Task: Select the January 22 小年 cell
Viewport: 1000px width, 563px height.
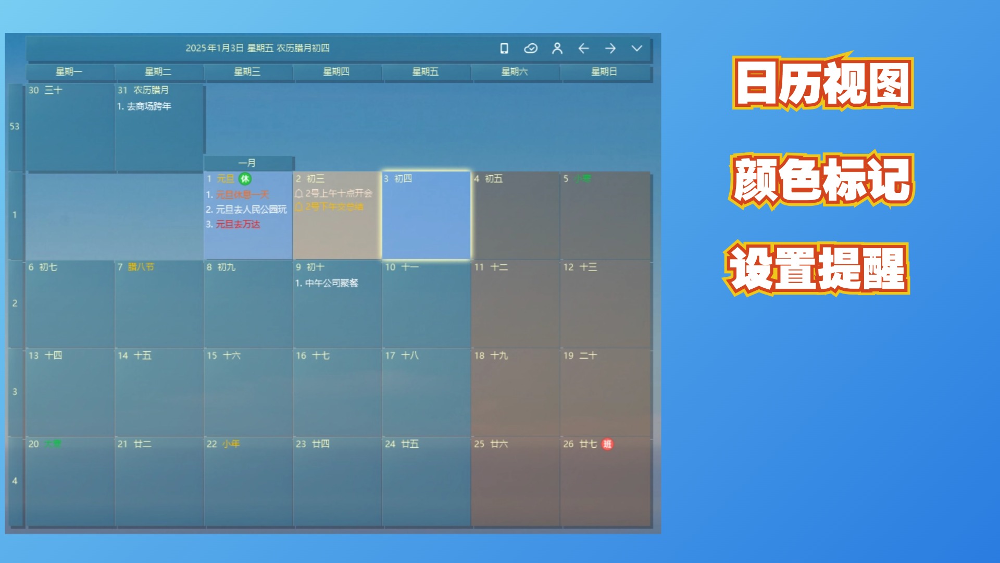Action: pos(247,480)
